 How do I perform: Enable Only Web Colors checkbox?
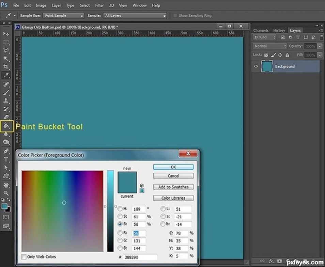coord(24,257)
